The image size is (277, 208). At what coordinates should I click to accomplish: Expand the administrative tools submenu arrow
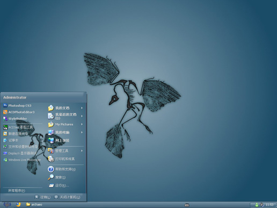(x=82, y=151)
